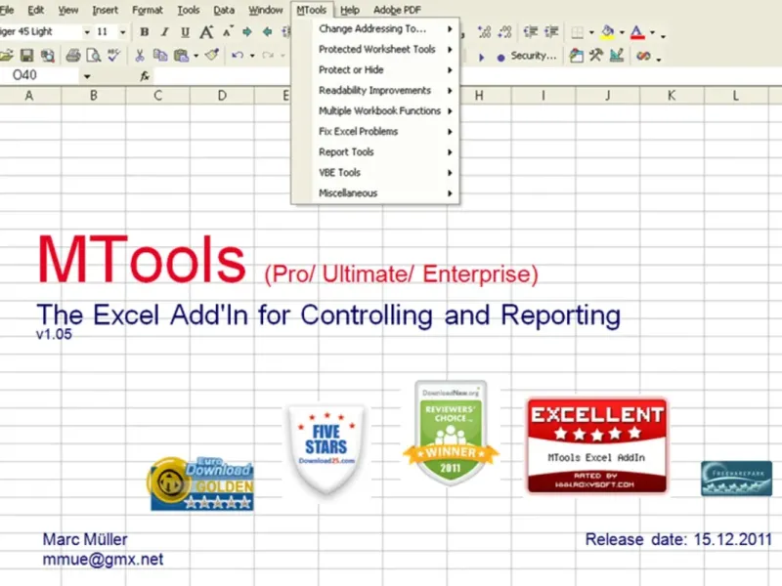Open the Data menu

click(224, 10)
